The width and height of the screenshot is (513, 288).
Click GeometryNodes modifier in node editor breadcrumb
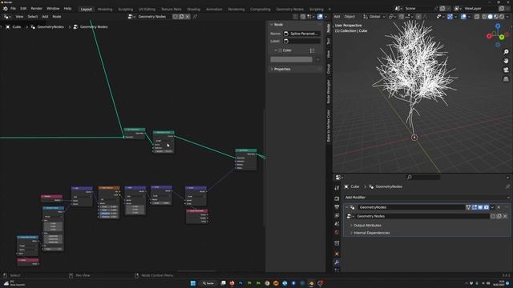click(47, 26)
